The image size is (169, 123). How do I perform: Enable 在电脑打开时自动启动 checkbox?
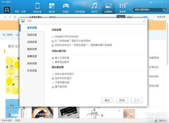pyautogui.click(x=53, y=37)
